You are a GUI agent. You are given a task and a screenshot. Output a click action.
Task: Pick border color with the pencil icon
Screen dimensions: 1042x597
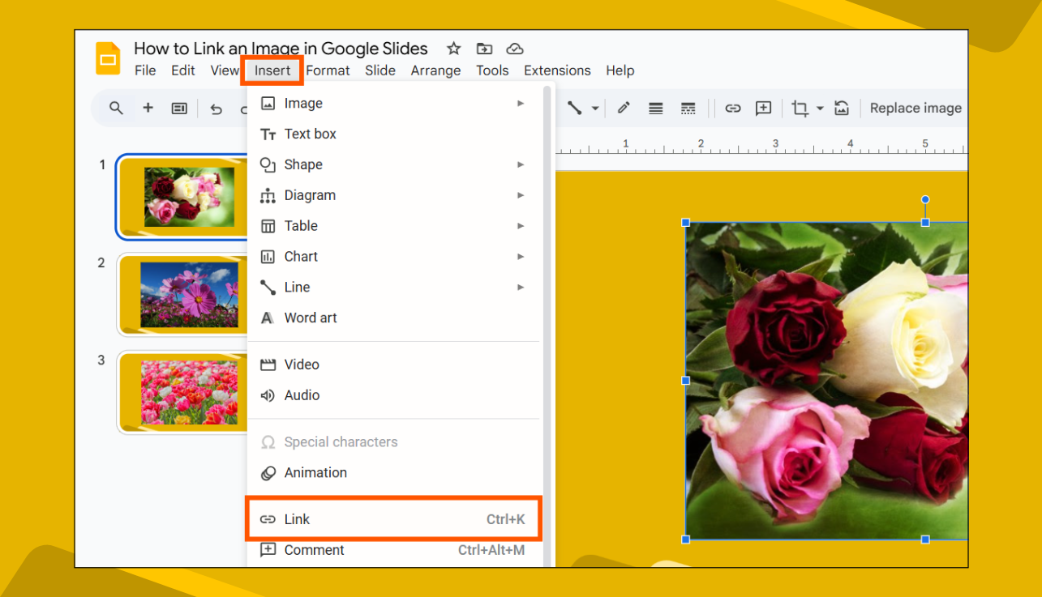point(624,108)
